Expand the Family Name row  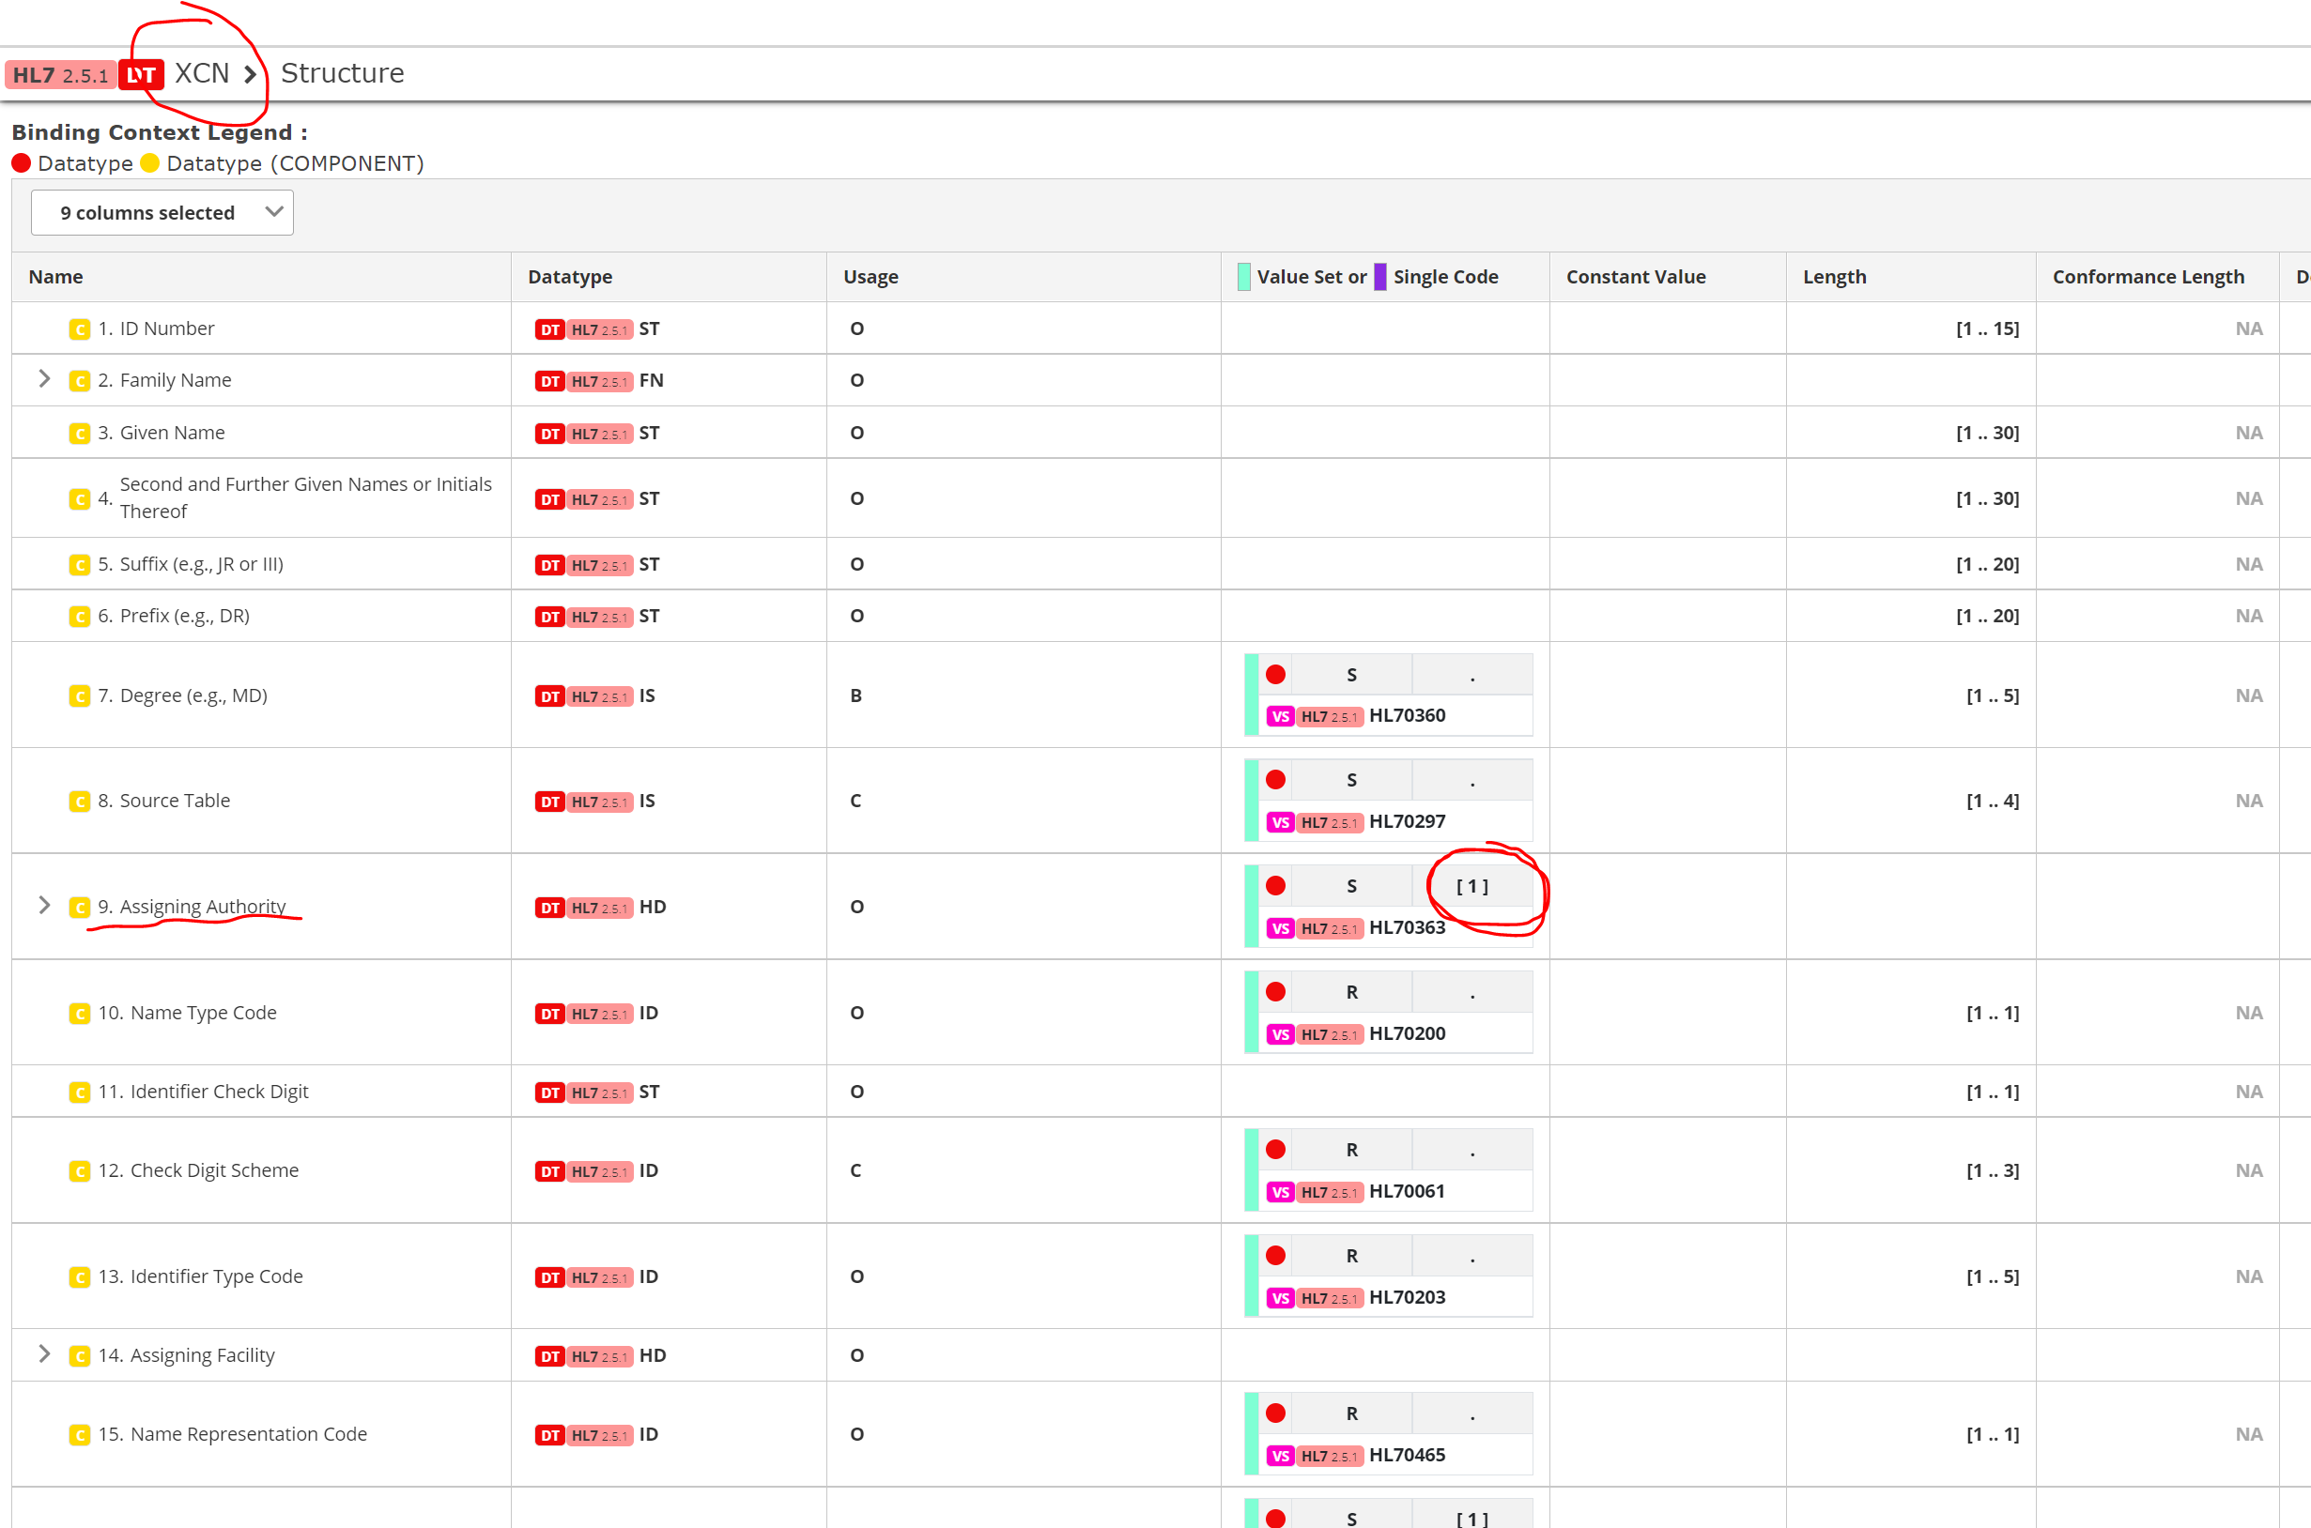pos(43,379)
